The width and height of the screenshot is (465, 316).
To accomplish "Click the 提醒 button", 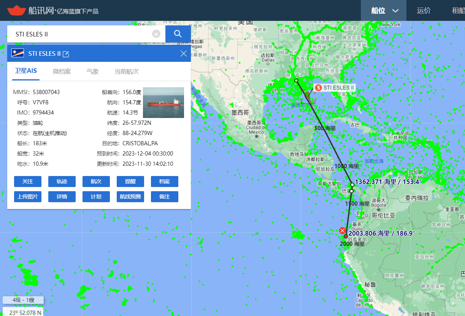I will pos(130,181).
